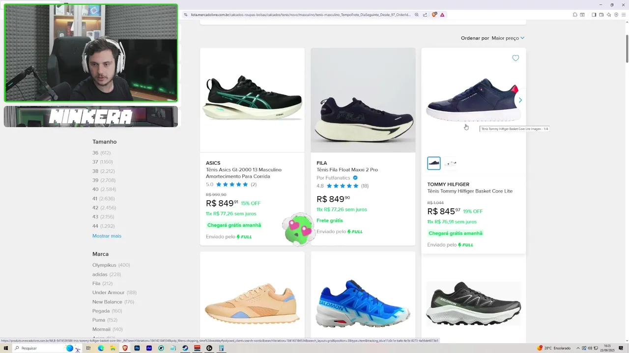The height and width of the screenshot is (353, 629).
Task: Click the Fila price R$ 849,90
Action: click(333, 199)
